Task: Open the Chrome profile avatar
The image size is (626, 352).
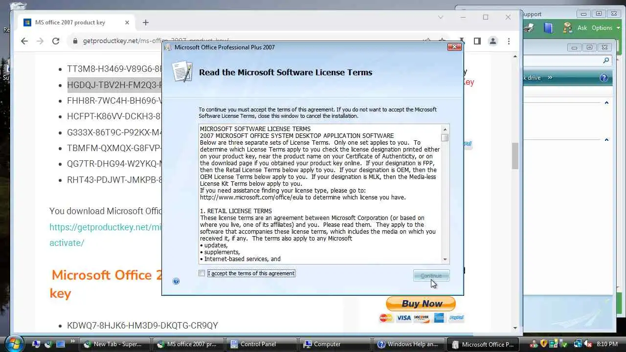Action: coord(493,41)
